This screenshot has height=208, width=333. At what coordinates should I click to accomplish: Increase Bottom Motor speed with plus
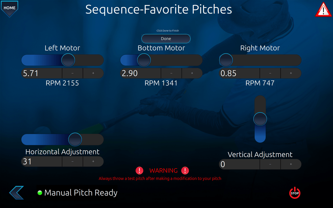tap(192, 73)
